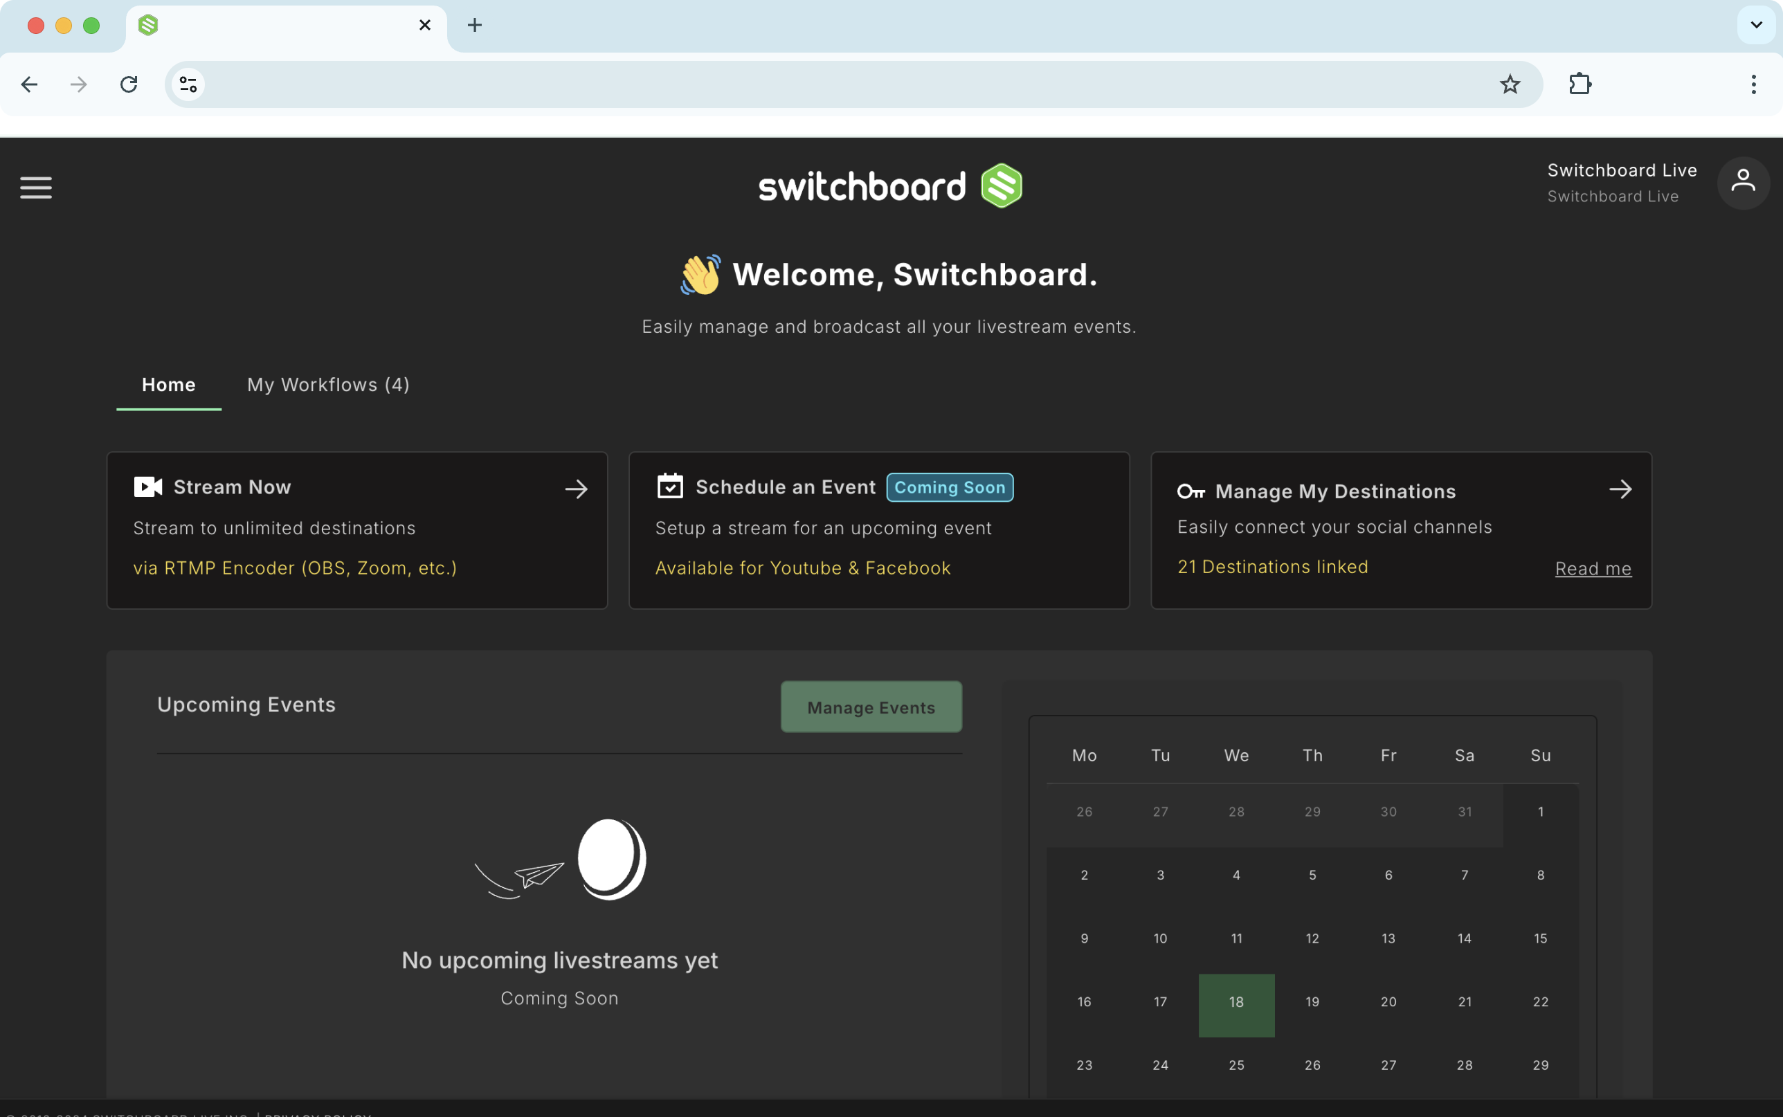1783x1117 pixels.
Task: Bookmark the page using the star icon
Action: pos(1510,84)
